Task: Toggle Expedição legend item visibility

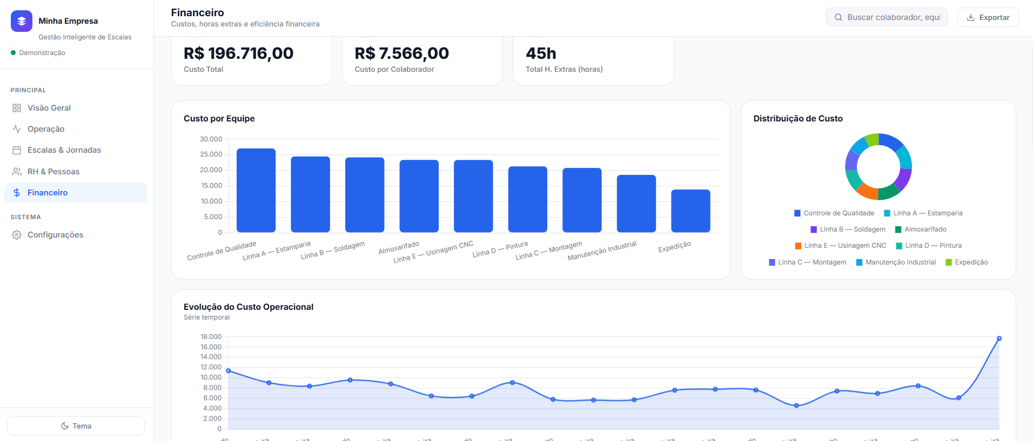Action: (x=967, y=262)
